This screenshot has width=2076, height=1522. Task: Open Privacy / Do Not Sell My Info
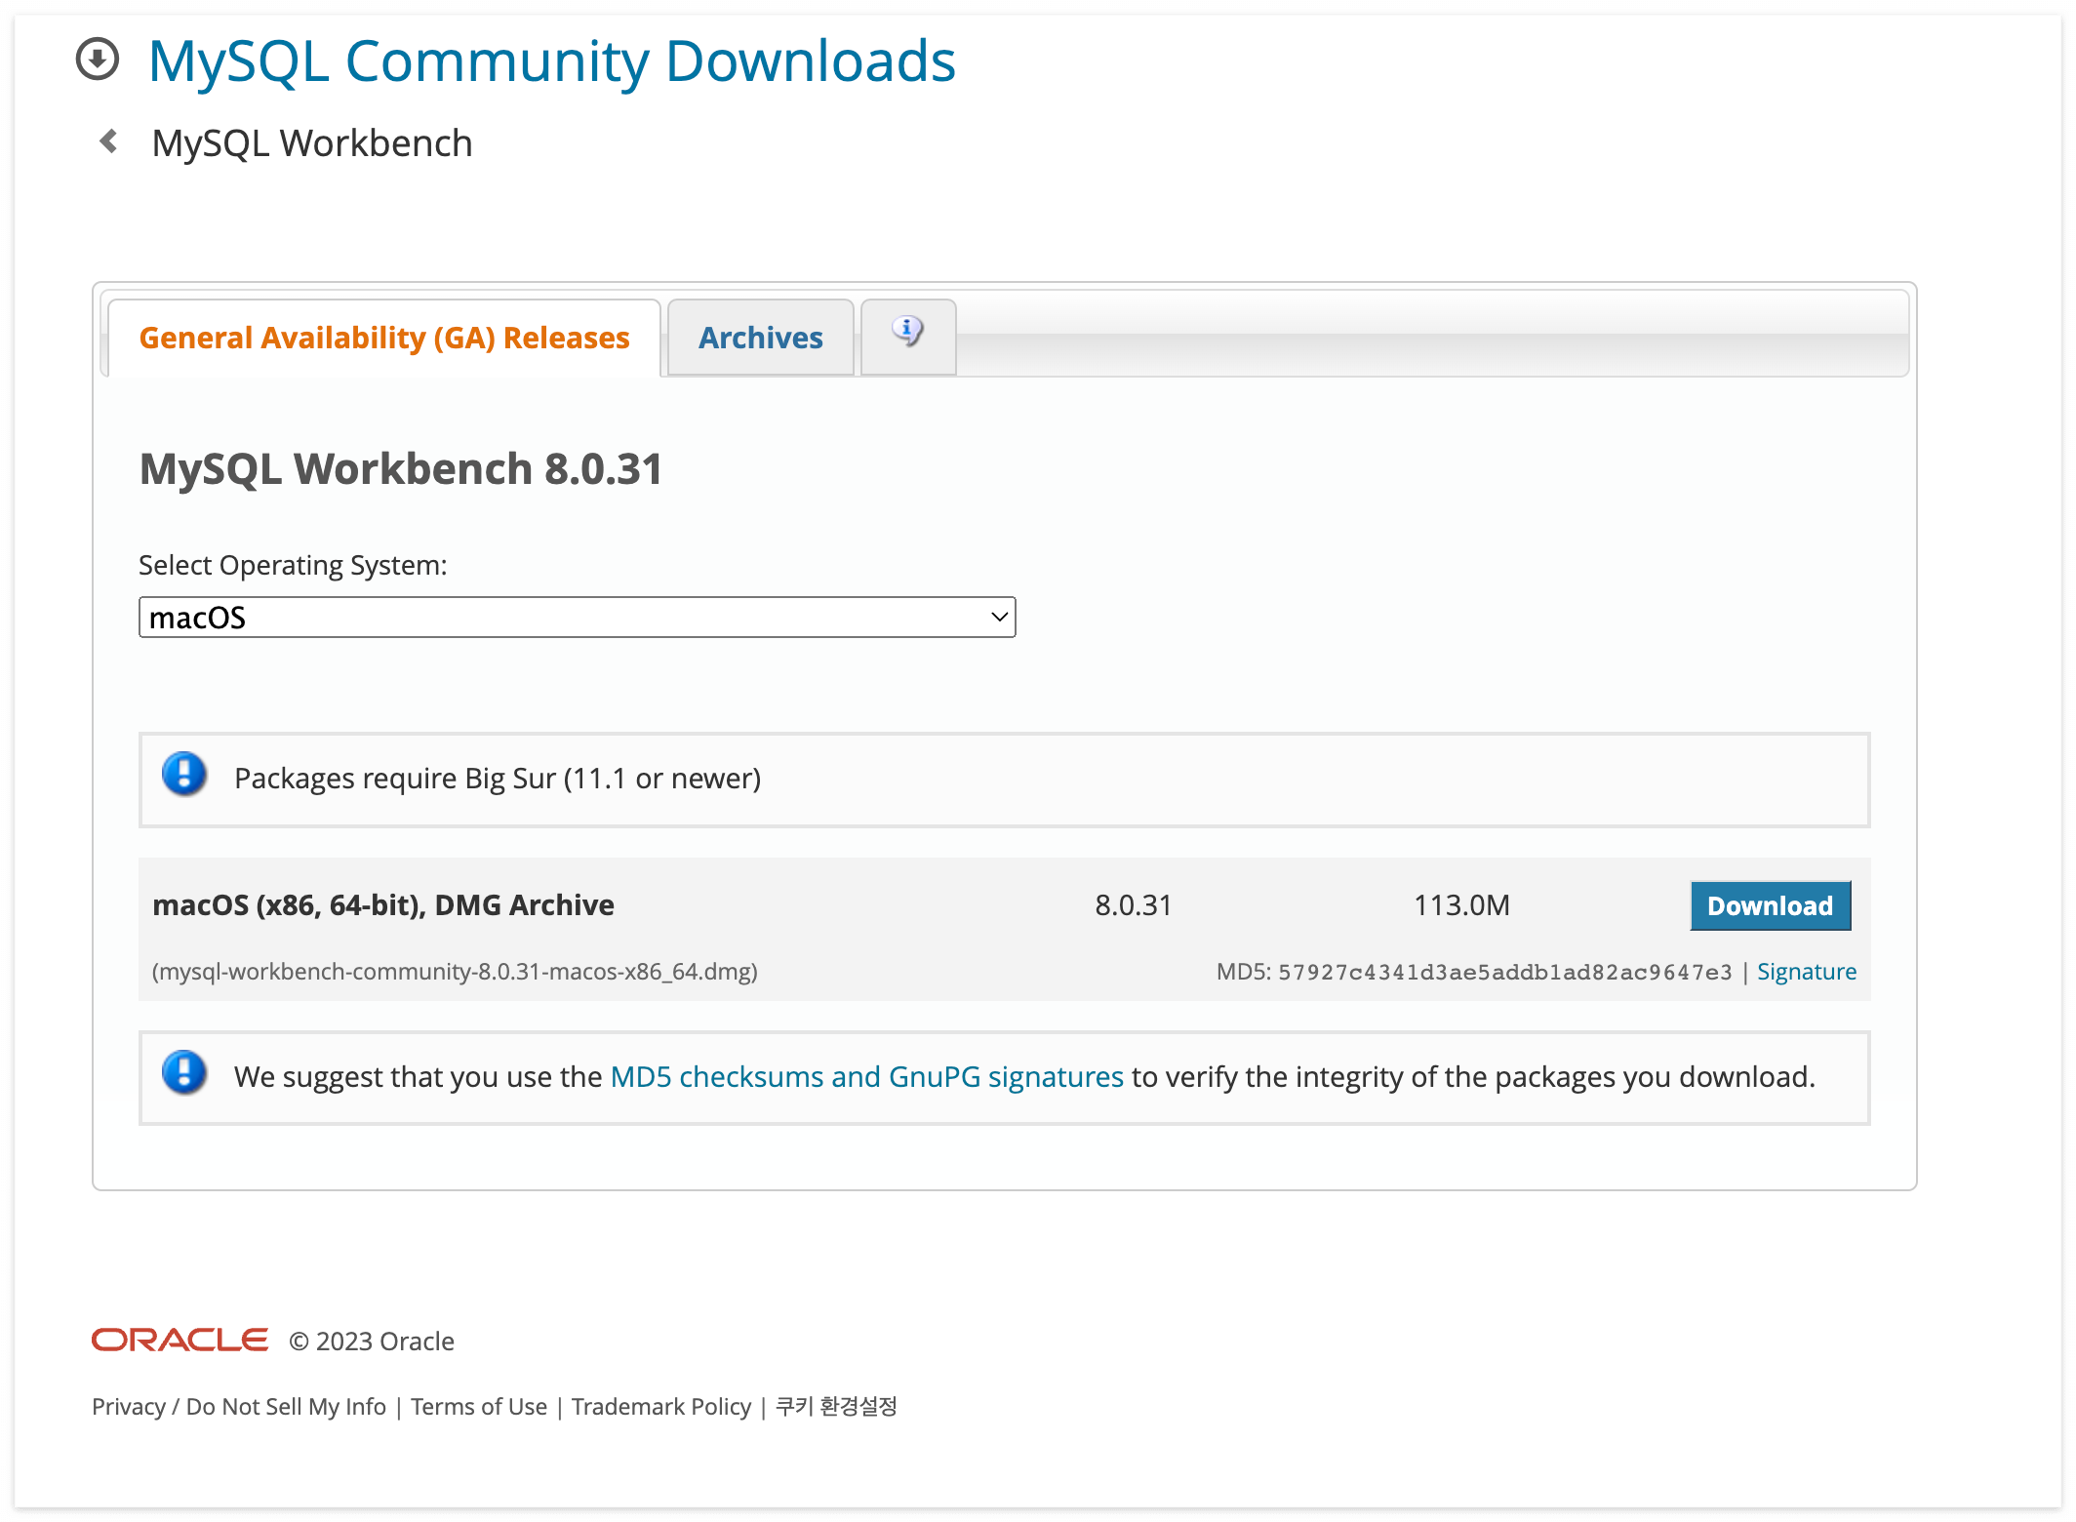[239, 1406]
